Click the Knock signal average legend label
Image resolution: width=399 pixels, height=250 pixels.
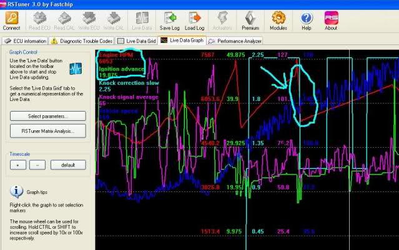coord(129,97)
